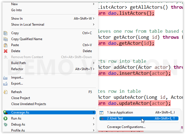Expand the Build Path submenu arrow
Image resolution: width=185 pixels, height=134 pixels.
click(x=93, y=63)
